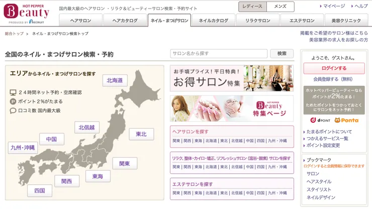Open the リラクサロン tab

258,20
